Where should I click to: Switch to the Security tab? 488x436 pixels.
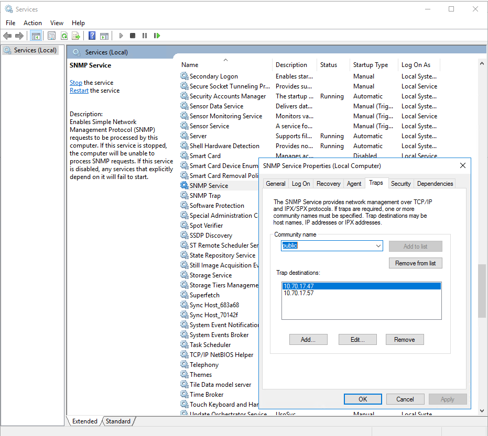click(x=400, y=183)
